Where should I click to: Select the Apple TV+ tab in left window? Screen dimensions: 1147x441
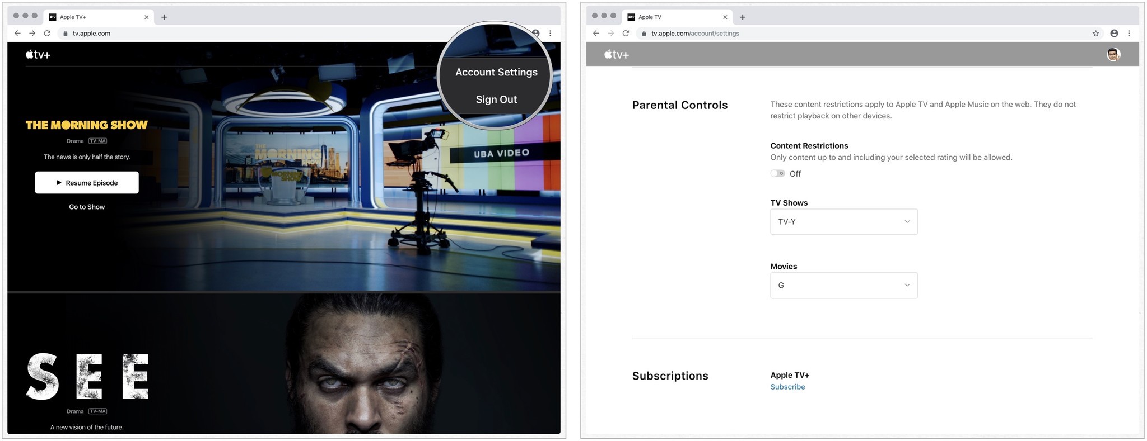pyautogui.click(x=98, y=17)
